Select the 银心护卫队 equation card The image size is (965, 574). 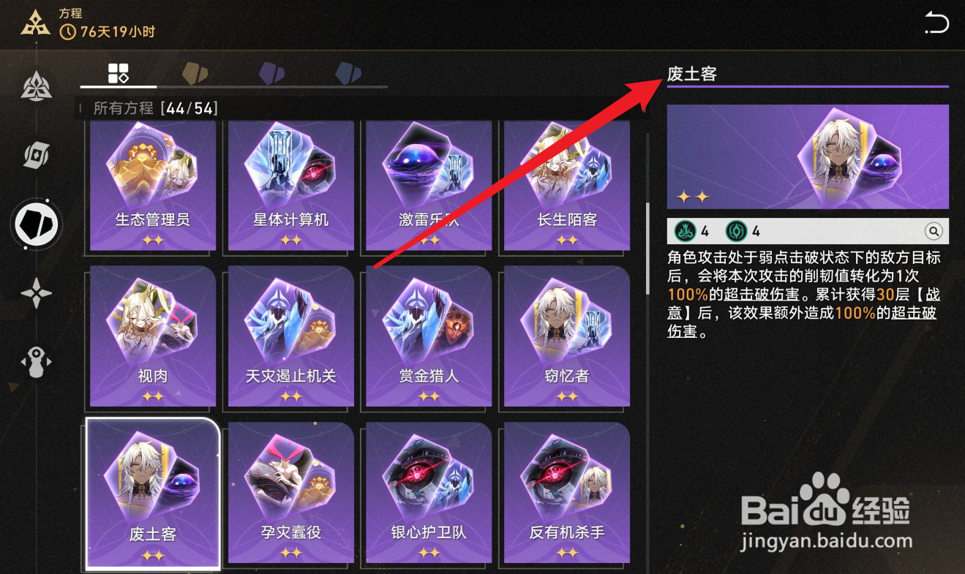[429, 494]
